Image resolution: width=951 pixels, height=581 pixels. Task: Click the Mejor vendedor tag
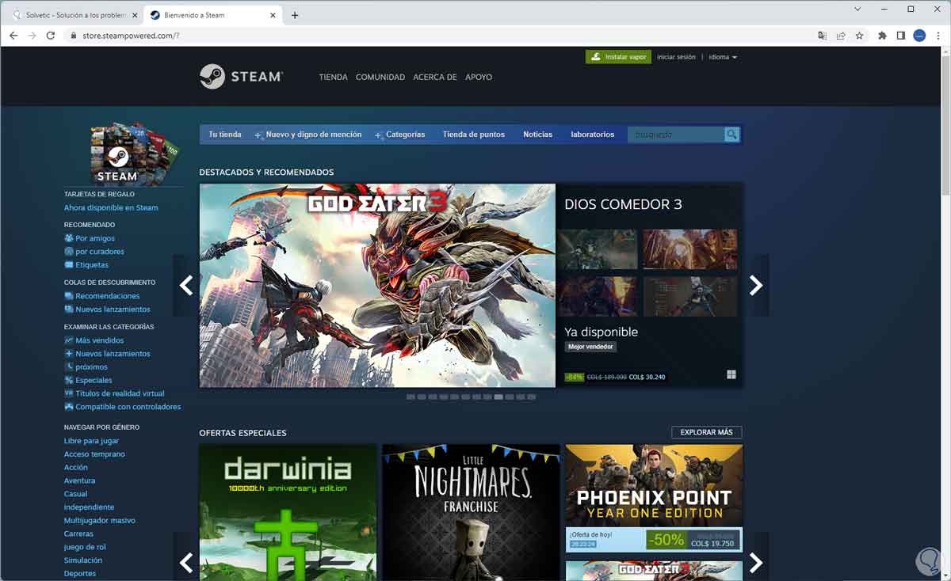click(590, 347)
